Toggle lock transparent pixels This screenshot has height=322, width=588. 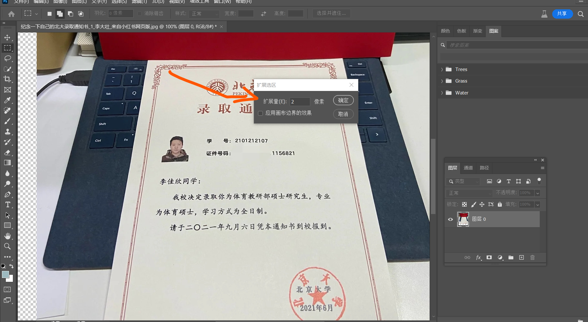pos(464,204)
